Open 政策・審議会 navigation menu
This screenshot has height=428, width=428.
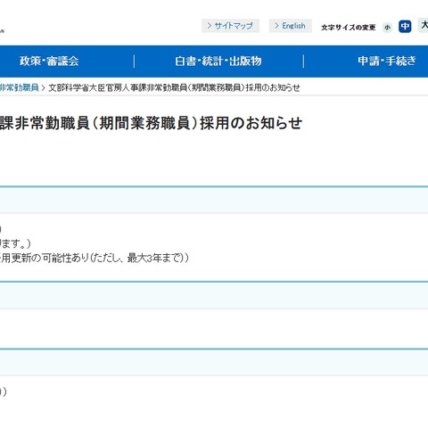[49, 62]
